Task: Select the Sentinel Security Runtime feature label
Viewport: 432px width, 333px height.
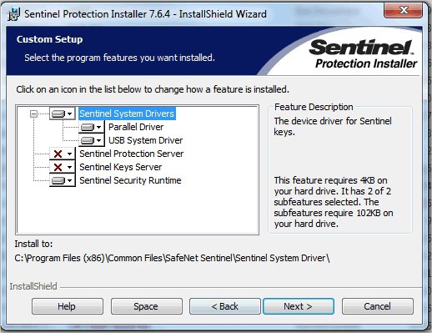Action: pos(130,180)
